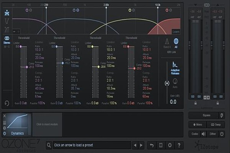
Task: Click the band remove/add box in spectrum corner
Action: [x=16, y=31]
